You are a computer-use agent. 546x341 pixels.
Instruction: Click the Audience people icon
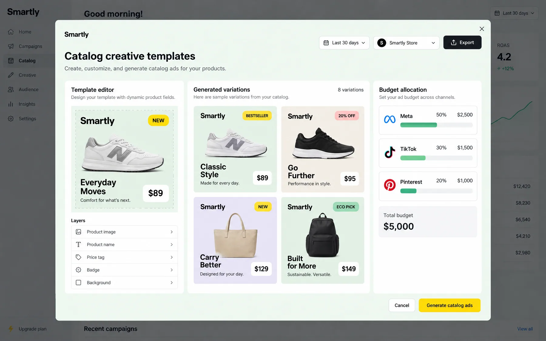coord(11,89)
